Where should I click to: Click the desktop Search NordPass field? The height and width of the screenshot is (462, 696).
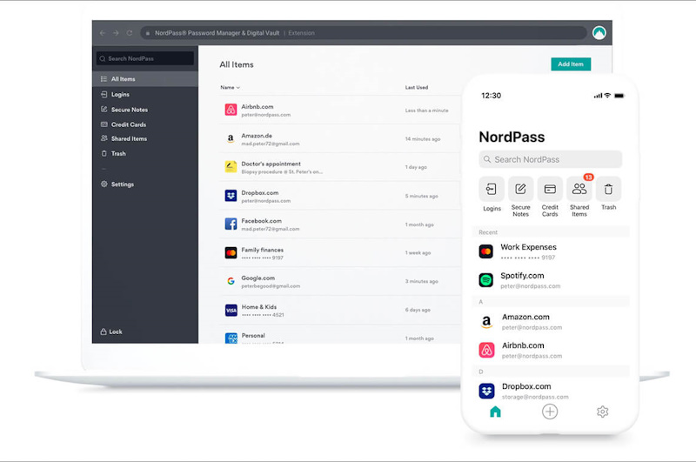click(x=145, y=58)
